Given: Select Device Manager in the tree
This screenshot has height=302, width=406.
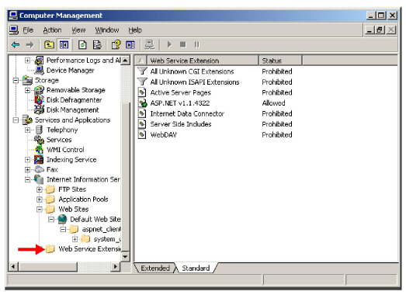Looking at the screenshot, I should pos(71,71).
